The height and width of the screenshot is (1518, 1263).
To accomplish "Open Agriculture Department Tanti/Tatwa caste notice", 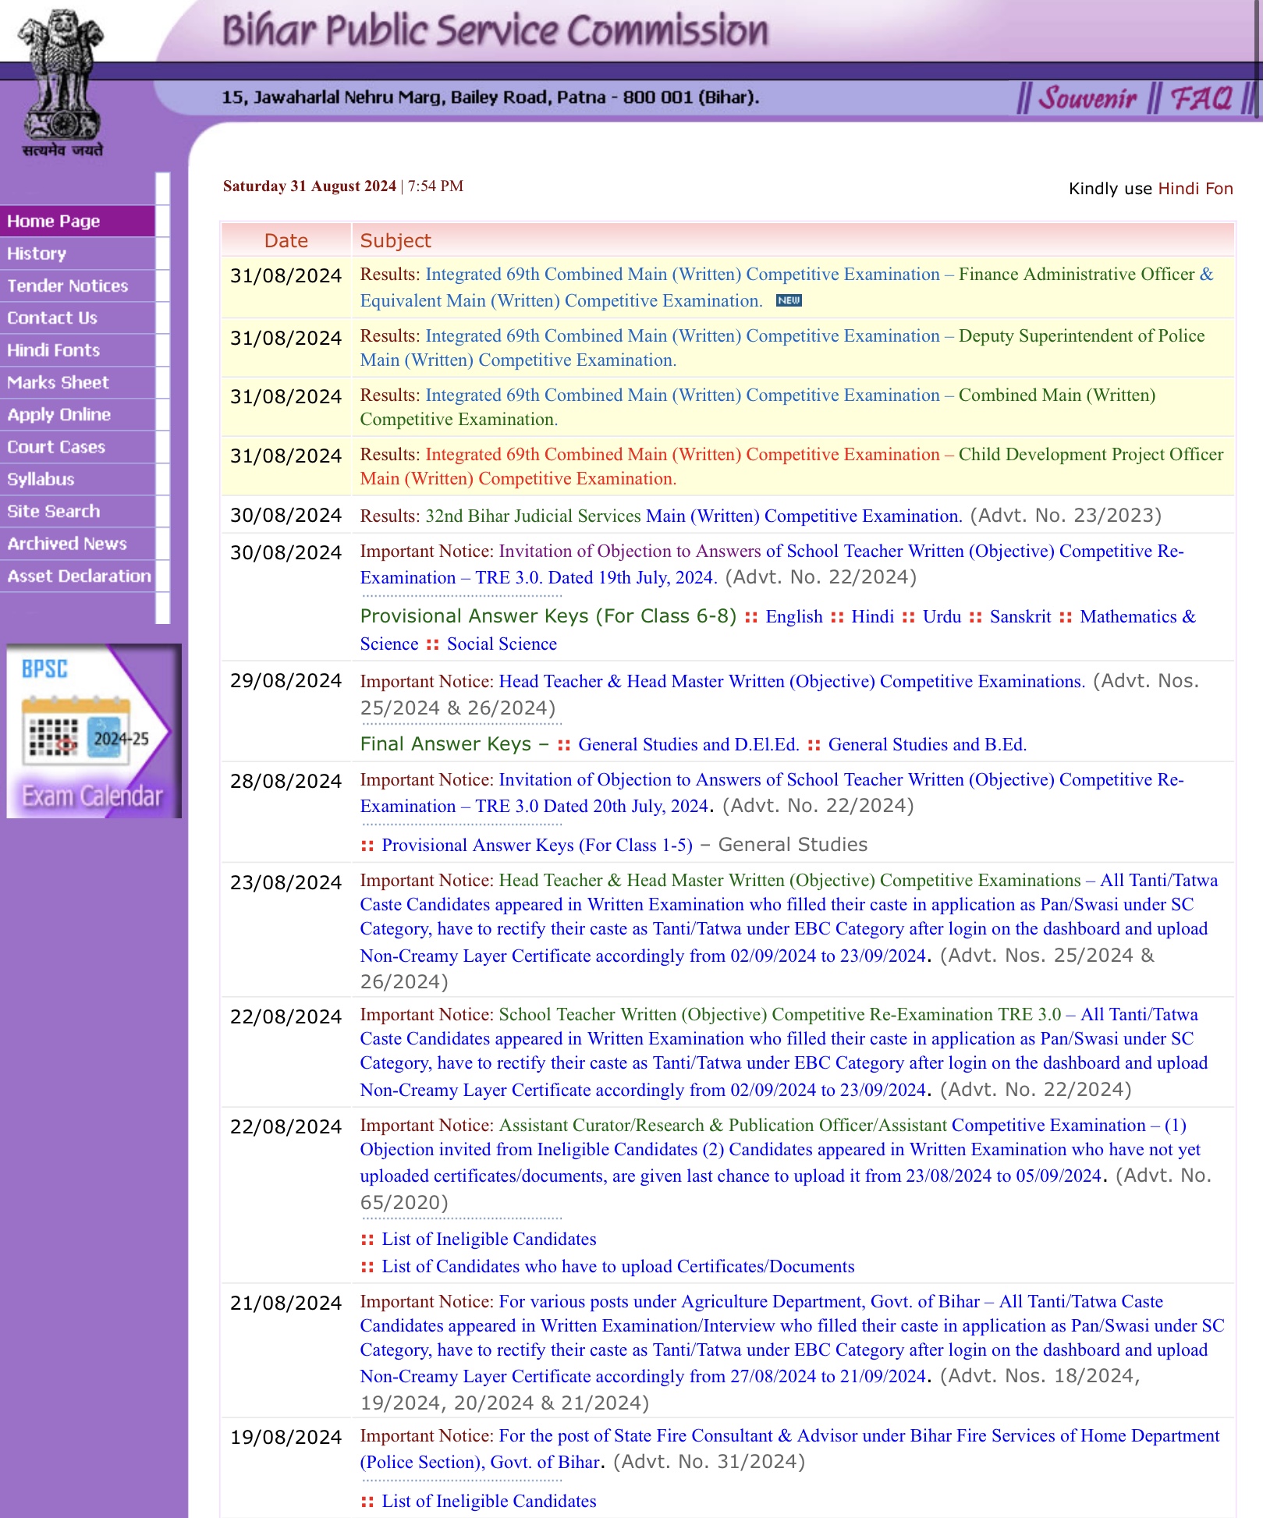I will pyautogui.click(x=792, y=1339).
